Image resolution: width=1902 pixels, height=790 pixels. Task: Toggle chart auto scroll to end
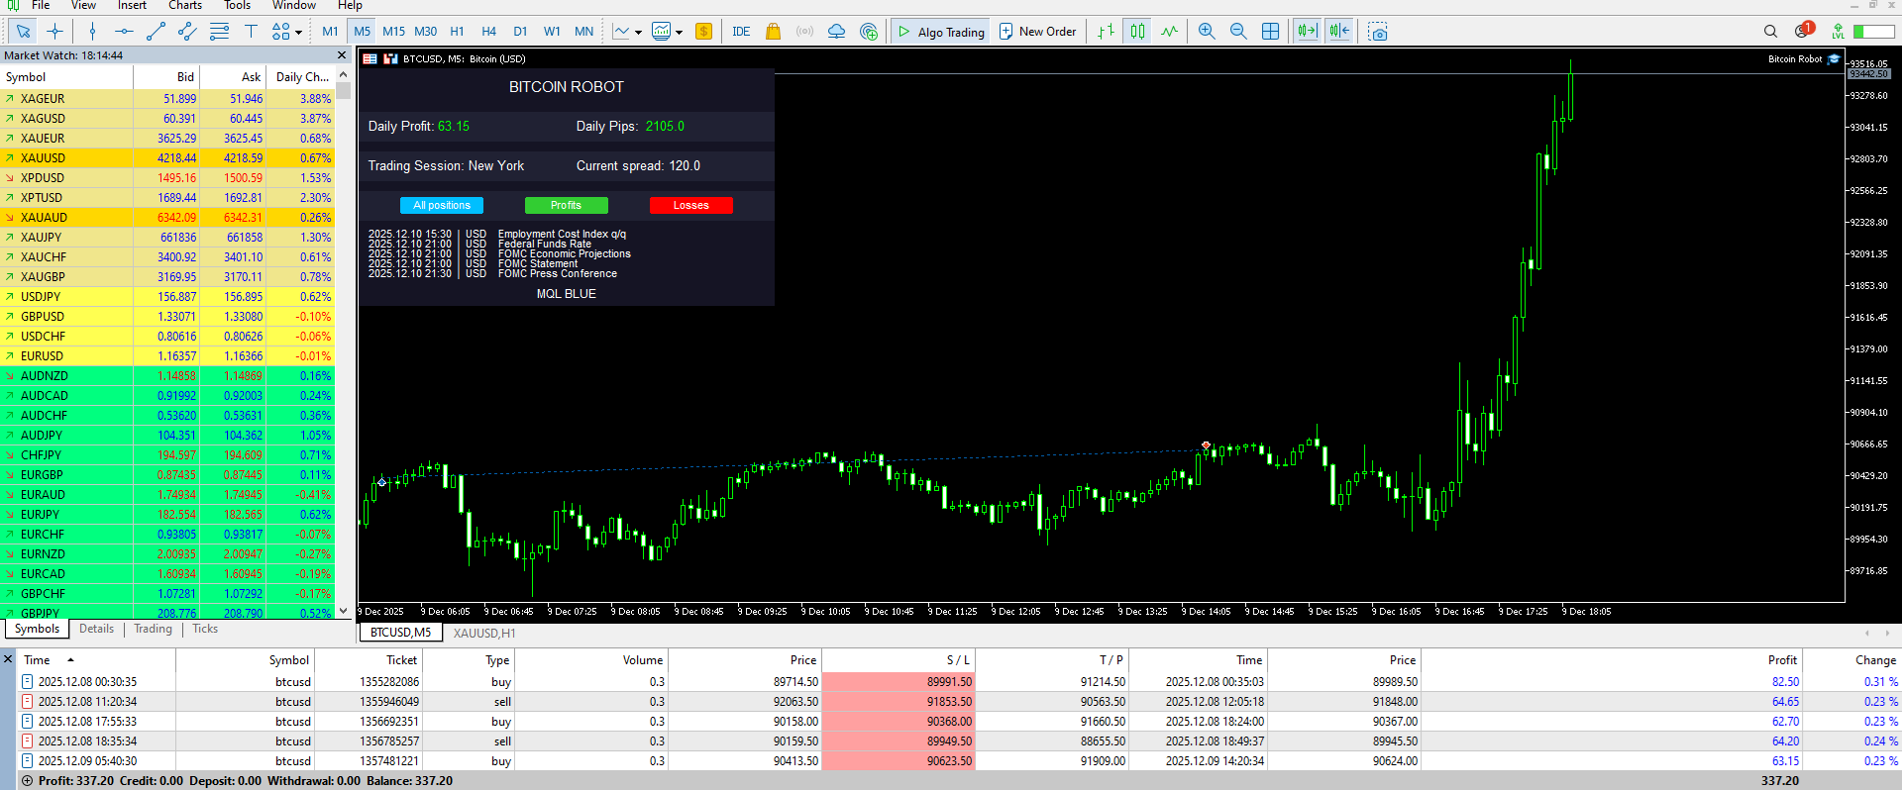click(1308, 32)
